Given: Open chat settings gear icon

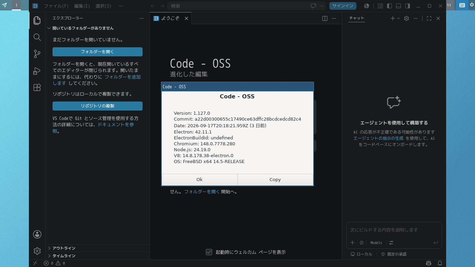Looking at the screenshot, I should pyautogui.click(x=406, y=18).
